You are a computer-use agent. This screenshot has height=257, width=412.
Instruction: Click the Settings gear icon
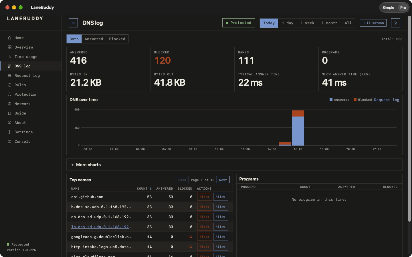(x=9, y=132)
